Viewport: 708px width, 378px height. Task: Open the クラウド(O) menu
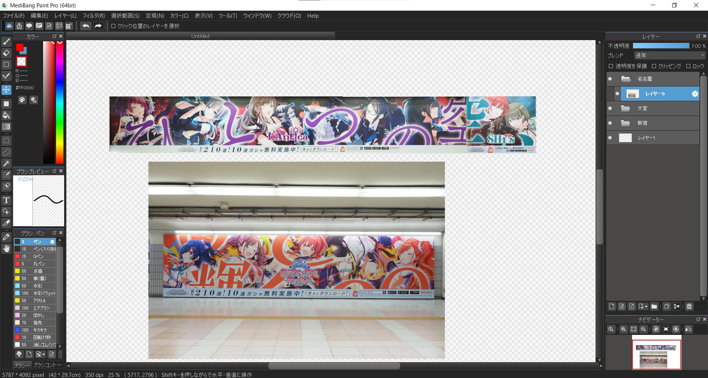point(289,16)
